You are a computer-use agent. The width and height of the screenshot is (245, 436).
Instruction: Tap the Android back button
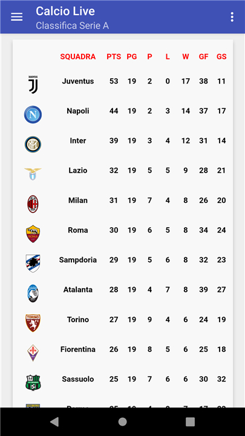coord(54,422)
